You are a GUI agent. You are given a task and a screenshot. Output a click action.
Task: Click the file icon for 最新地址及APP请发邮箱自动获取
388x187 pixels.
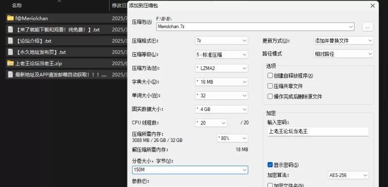point(10,75)
